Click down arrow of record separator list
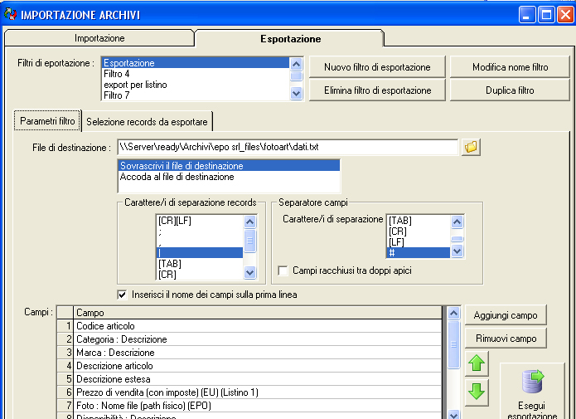This screenshot has height=419, width=576. (x=249, y=273)
